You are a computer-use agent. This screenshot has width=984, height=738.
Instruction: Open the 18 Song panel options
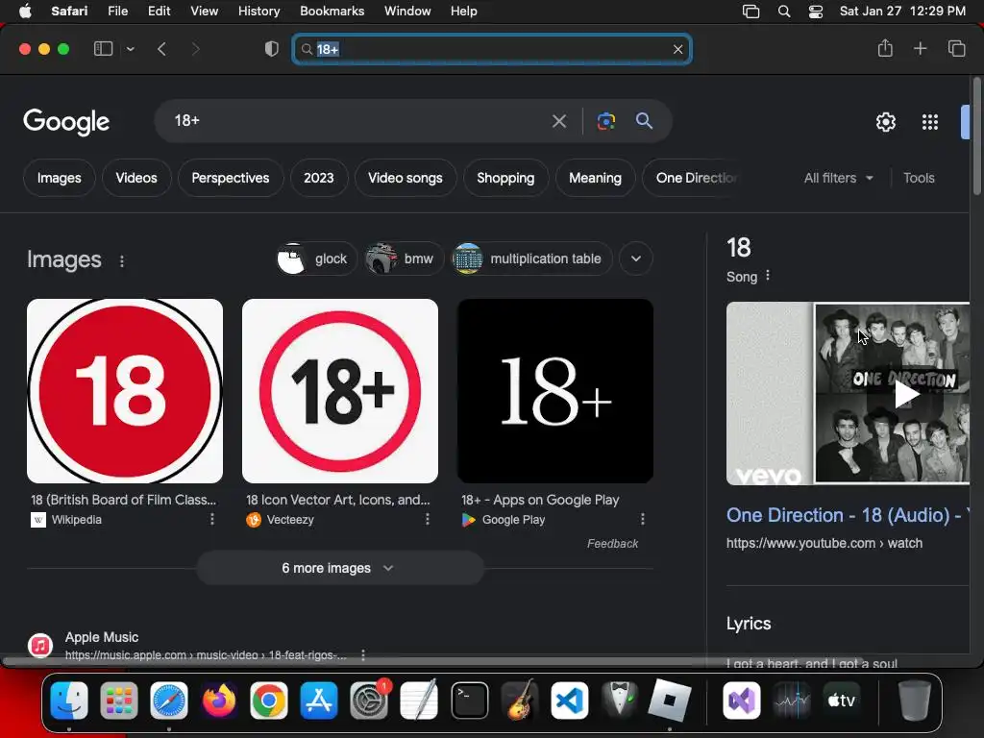[768, 276]
